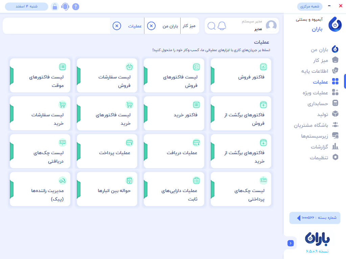Click the lock icon in title bar

tap(55, 7)
